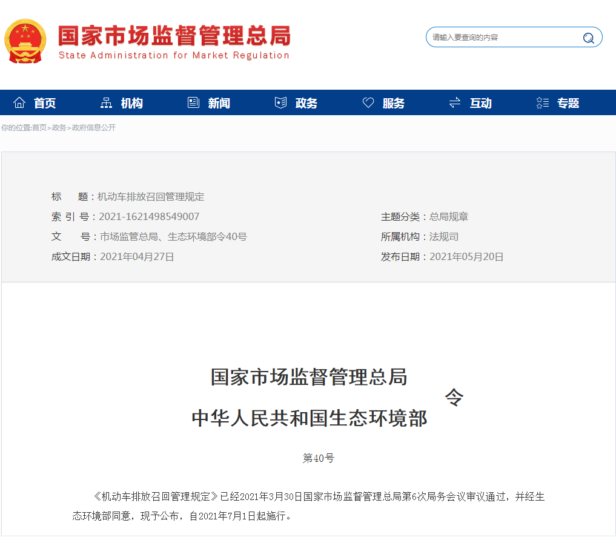Click the arrows 互动 interaction icon
This screenshot has height=537, width=616.
[454, 102]
